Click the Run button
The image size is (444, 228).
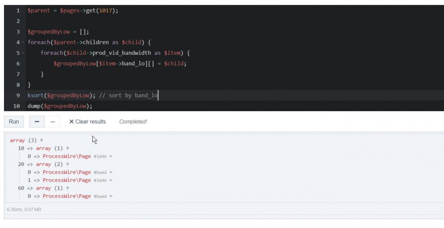14,122
